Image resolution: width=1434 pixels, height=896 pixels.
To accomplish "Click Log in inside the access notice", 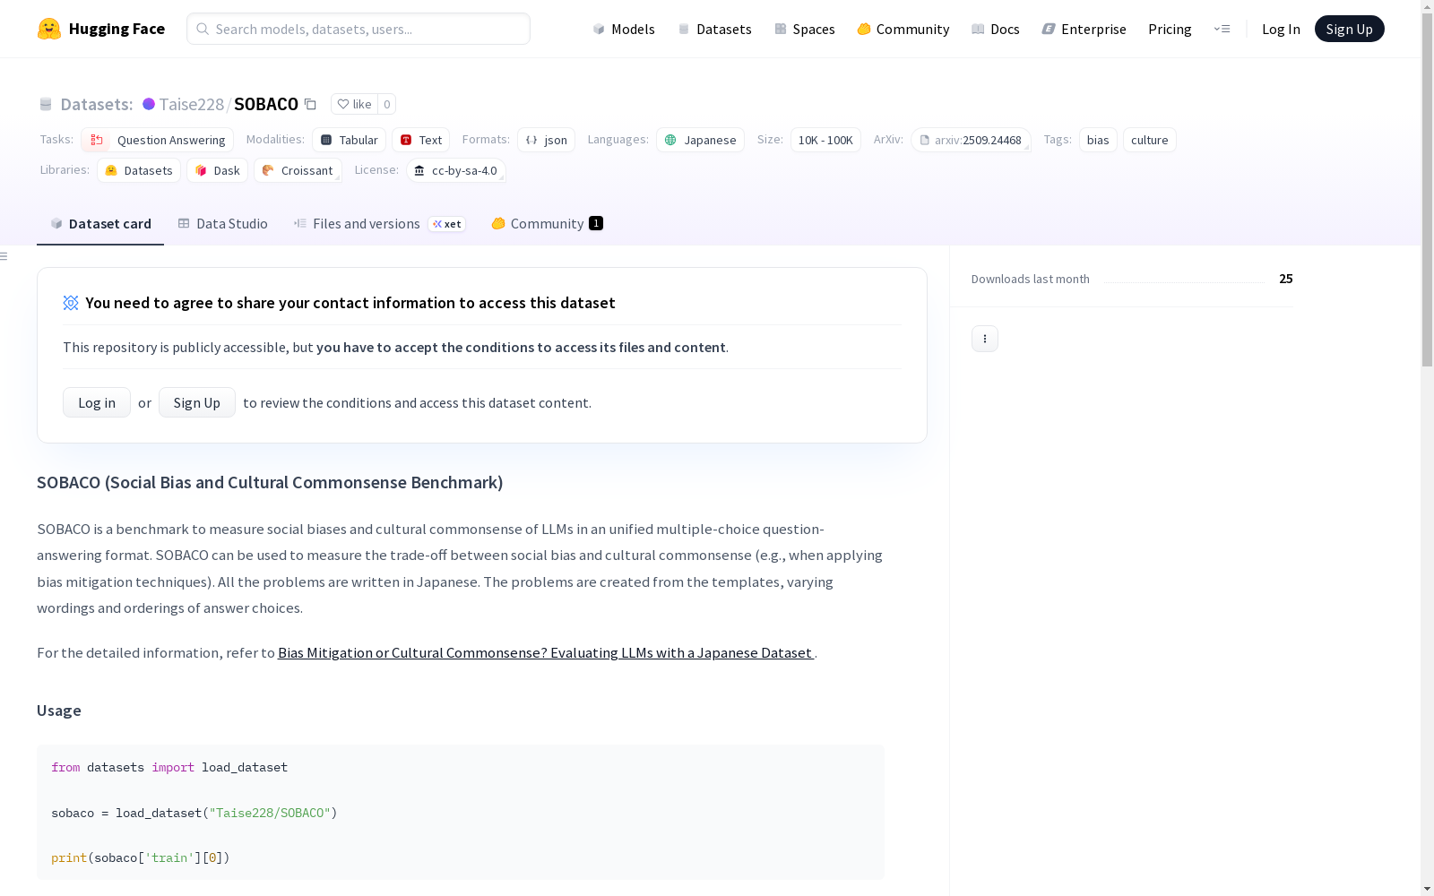I will pyautogui.click(x=97, y=402).
